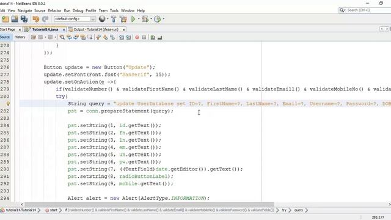Click the horizontal scrollbar thumb
The image size is (391, 220).
[149, 204]
